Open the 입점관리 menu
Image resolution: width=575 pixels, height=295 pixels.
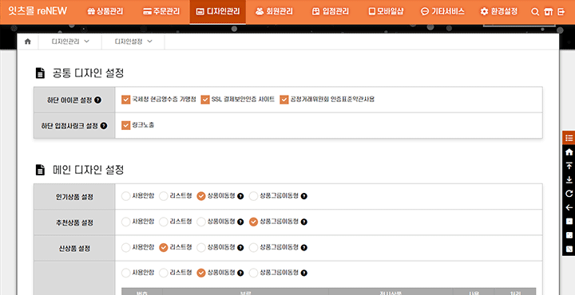pos(330,12)
